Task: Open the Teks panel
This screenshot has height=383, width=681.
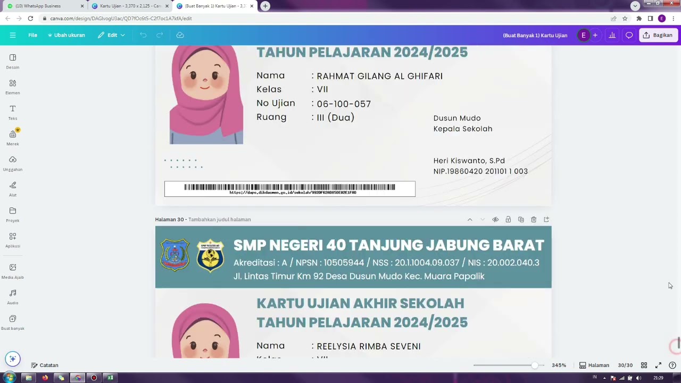Action: (x=13, y=113)
